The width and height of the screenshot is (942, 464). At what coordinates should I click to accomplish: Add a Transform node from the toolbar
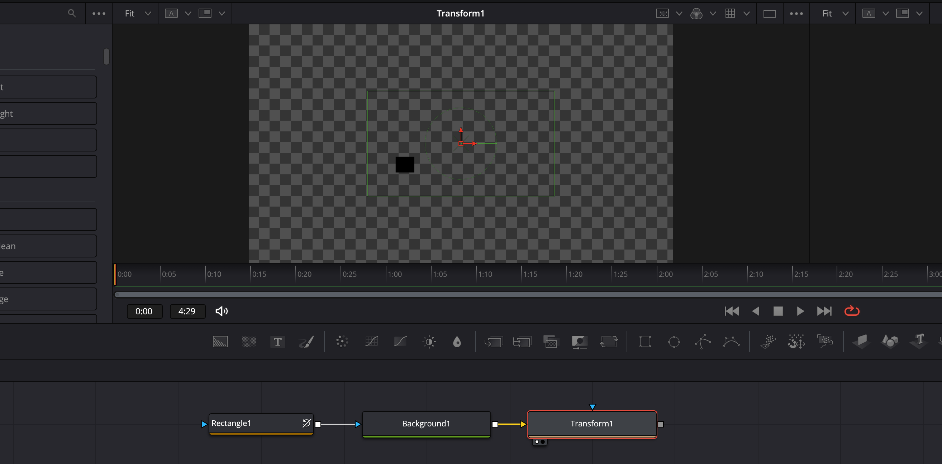pos(609,342)
